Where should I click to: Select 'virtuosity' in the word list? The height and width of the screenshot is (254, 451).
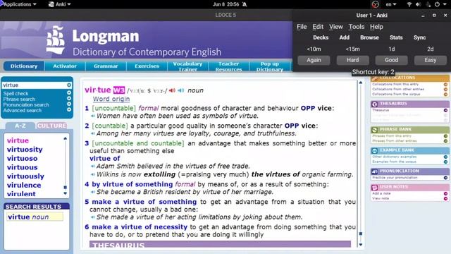25,150
